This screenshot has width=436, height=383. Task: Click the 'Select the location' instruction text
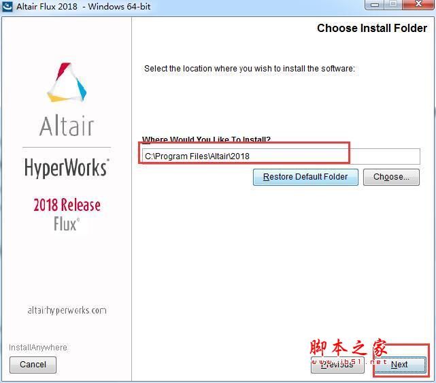click(x=250, y=69)
